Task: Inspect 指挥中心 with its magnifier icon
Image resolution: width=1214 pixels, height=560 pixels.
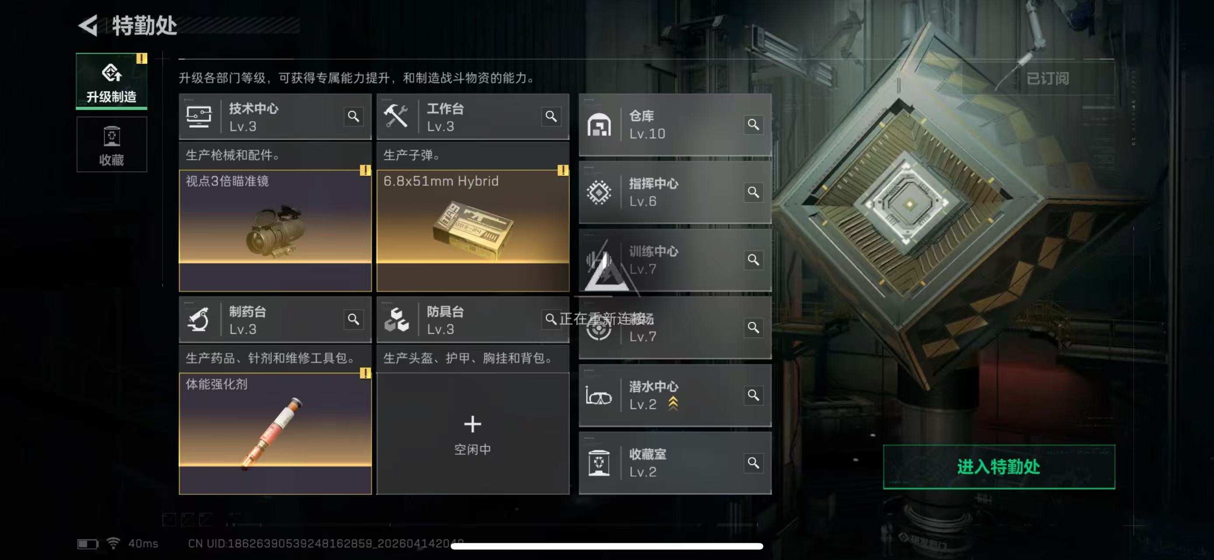Action: 753,192
